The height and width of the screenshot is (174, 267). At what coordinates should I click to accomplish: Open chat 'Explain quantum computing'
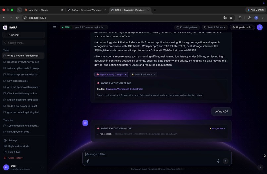point(23,100)
